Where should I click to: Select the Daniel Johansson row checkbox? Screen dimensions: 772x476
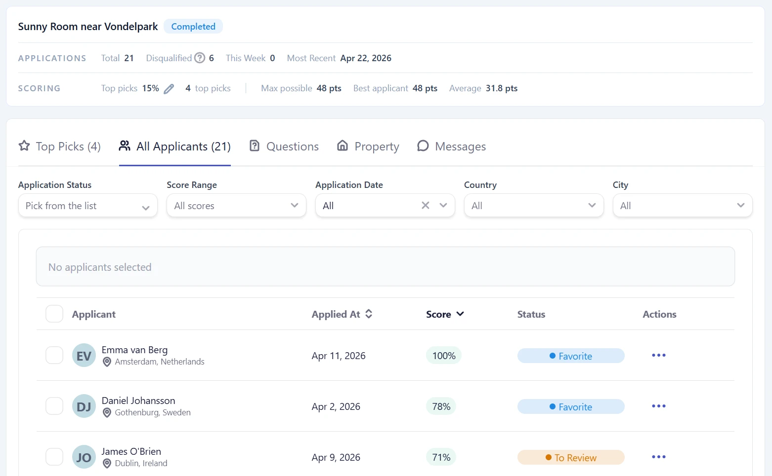(x=54, y=406)
